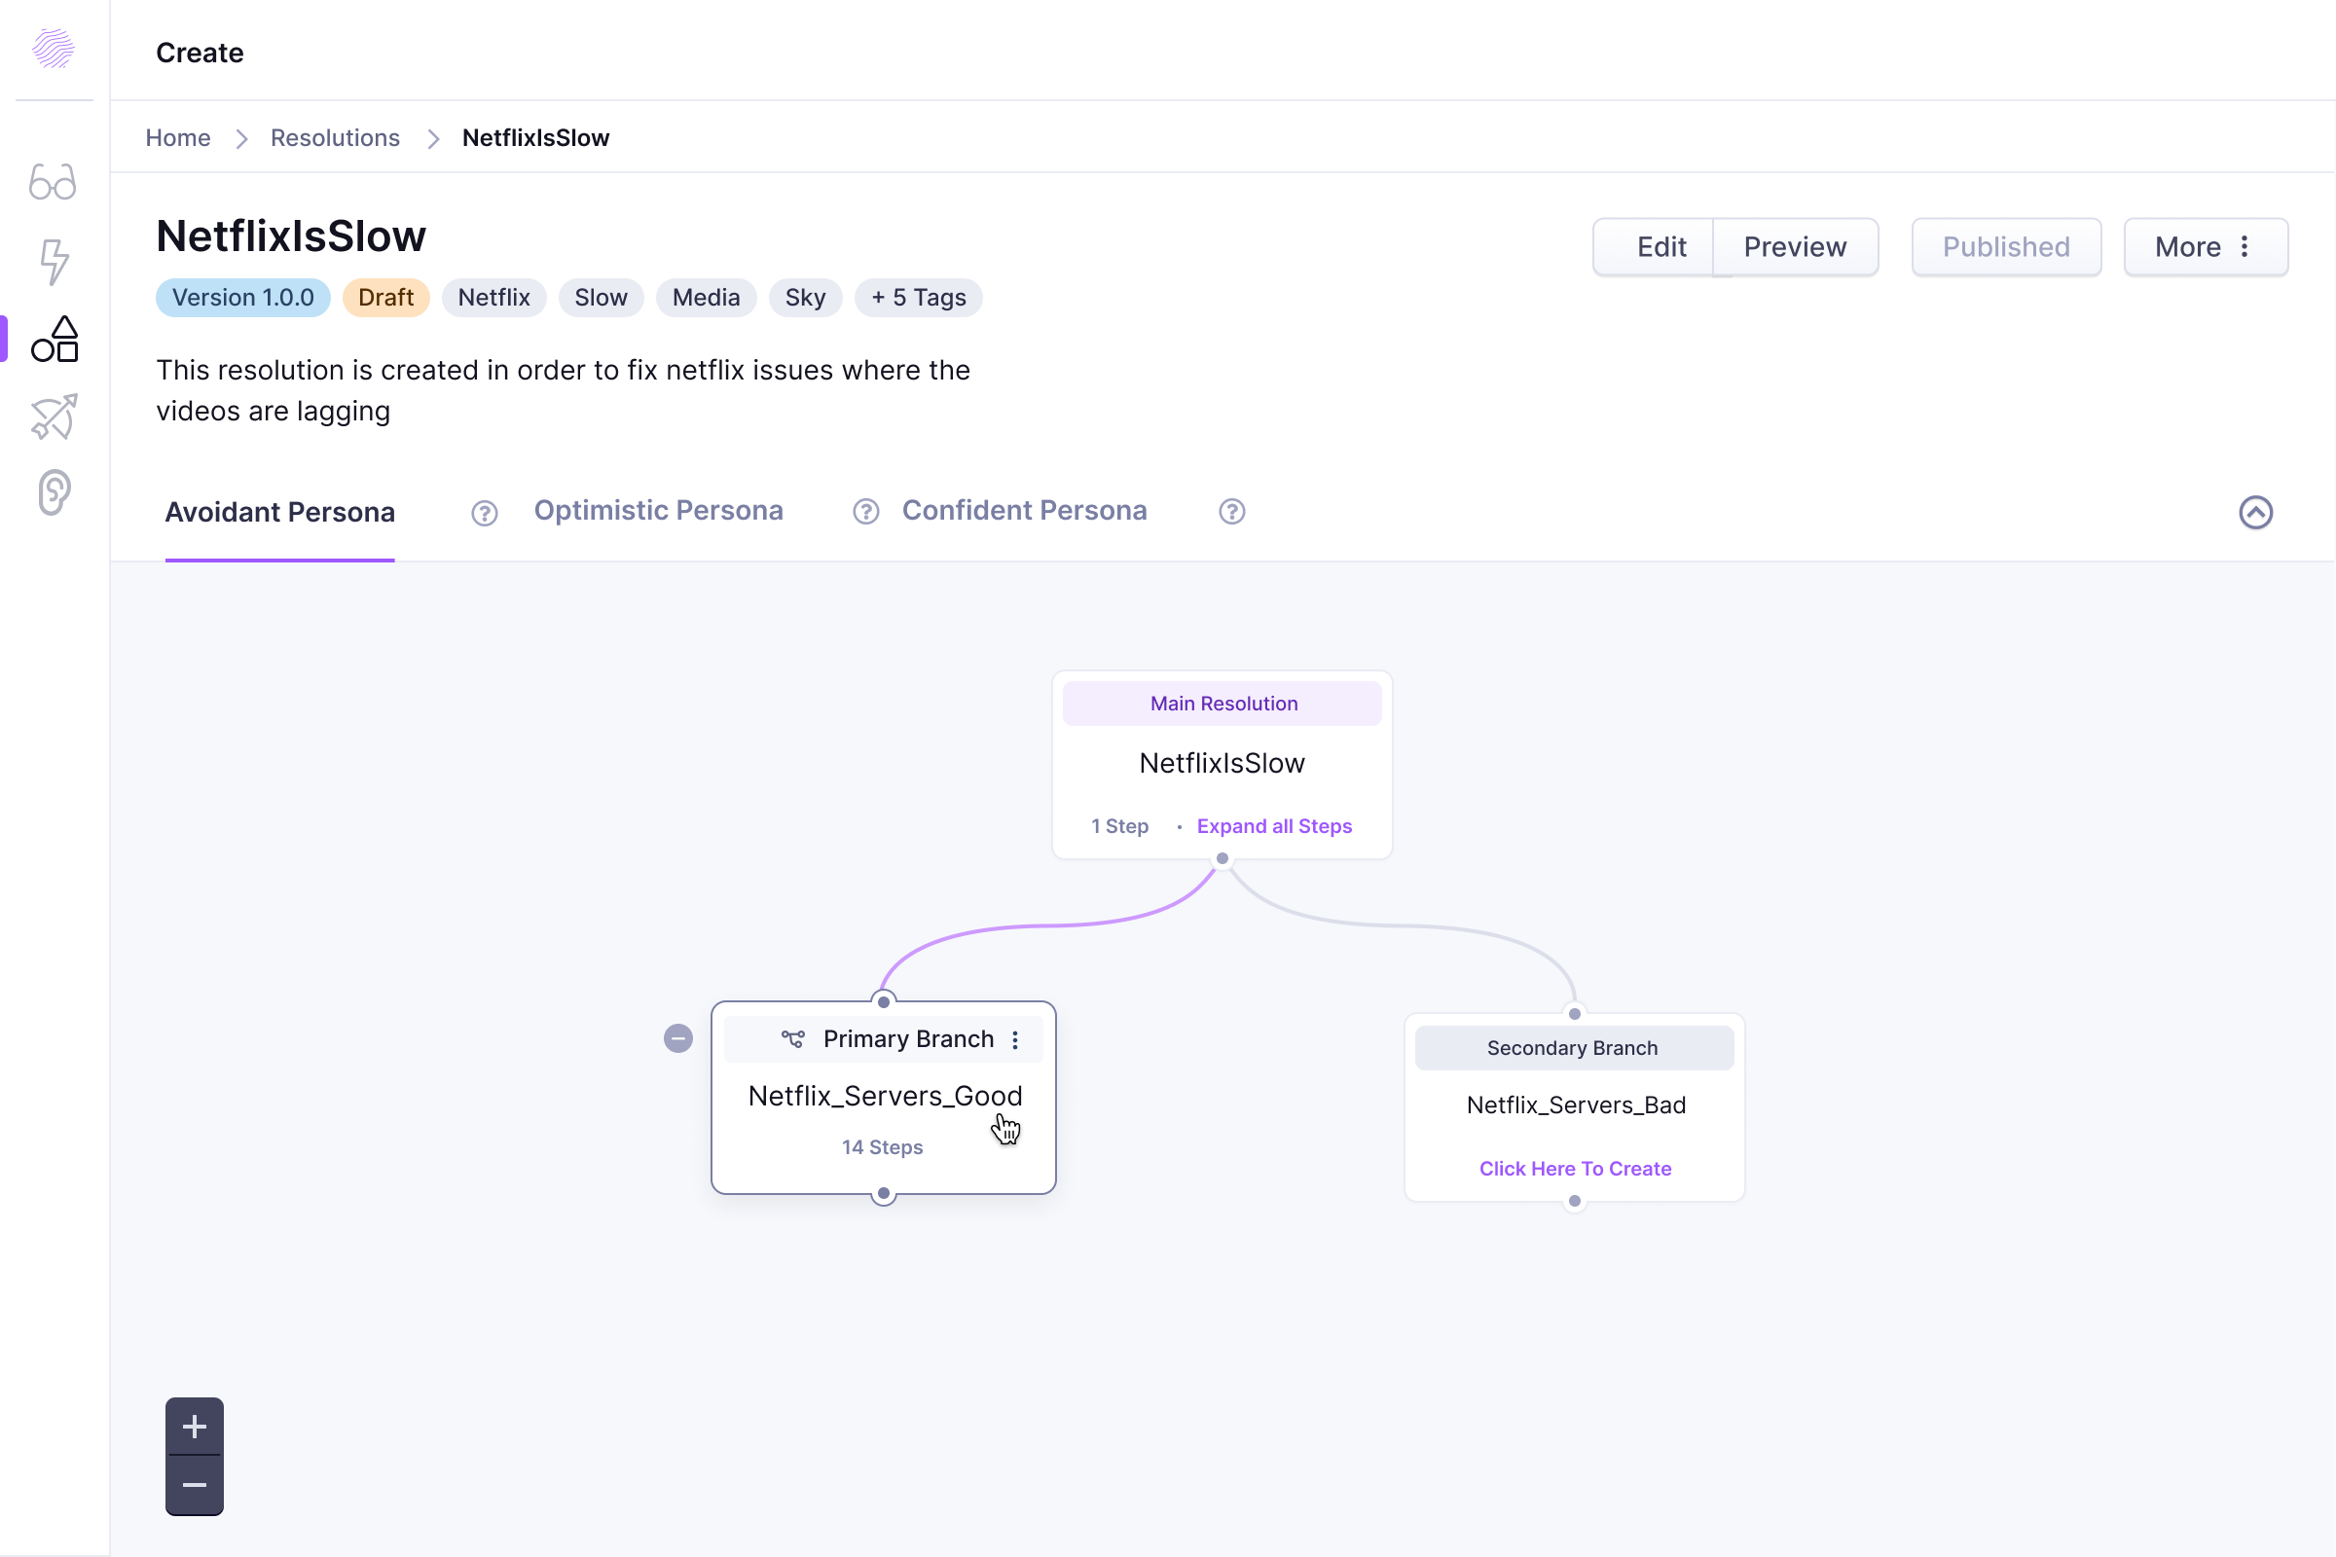Click the Draft status badge
The width and height of the screenshot is (2336, 1557).
click(385, 298)
